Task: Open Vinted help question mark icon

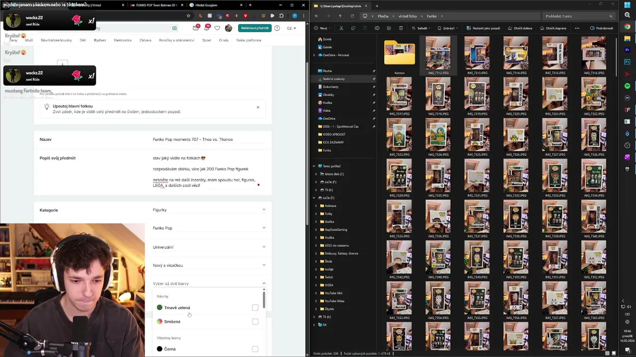Action: pos(277,28)
